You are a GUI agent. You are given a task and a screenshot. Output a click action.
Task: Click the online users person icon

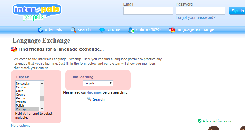pyautogui.click(x=131, y=30)
